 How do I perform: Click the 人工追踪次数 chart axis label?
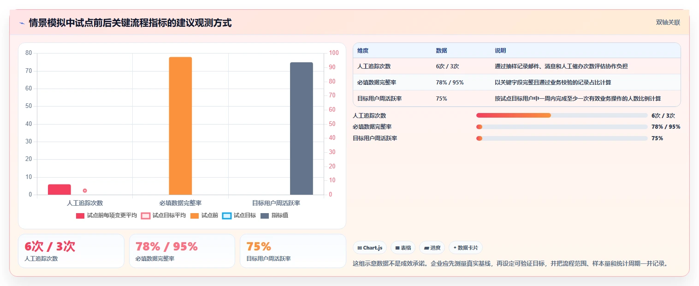pos(85,203)
